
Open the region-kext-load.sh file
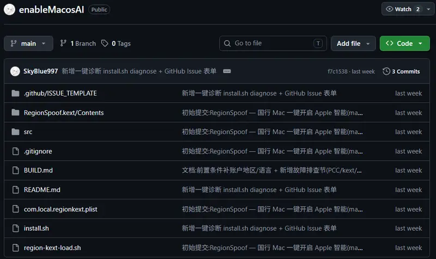click(52, 248)
